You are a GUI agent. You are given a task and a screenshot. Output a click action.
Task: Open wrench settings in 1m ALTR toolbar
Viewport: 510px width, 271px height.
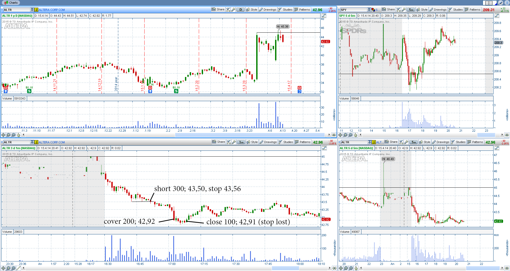[234, 142]
